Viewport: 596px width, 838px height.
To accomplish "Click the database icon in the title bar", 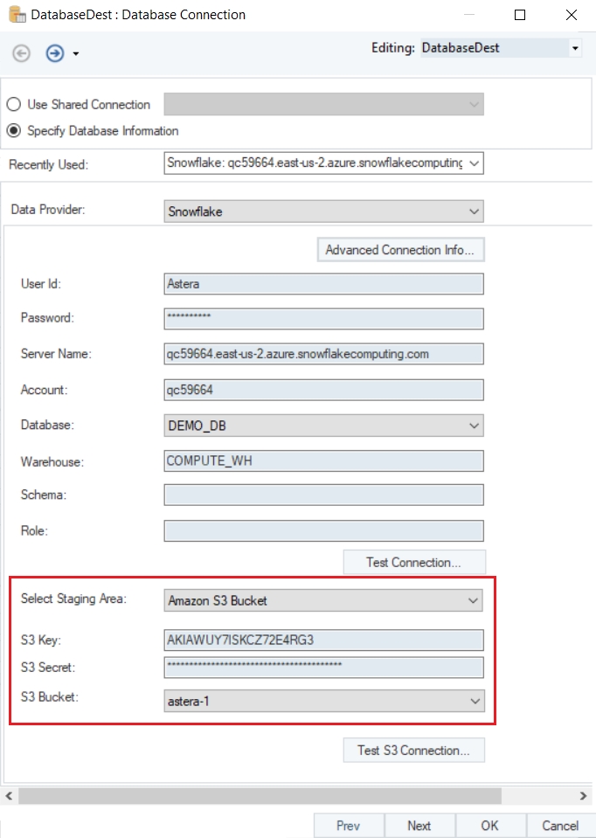I will tap(17, 15).
